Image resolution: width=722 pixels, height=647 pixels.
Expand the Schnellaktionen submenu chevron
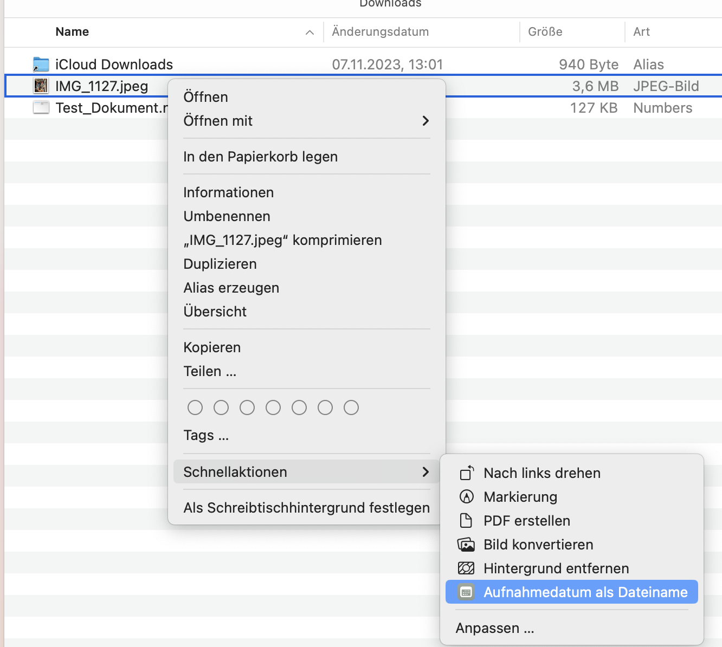(426, 472)
